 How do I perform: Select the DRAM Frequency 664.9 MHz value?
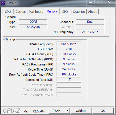pyautogui.click(x=69, y=44)
